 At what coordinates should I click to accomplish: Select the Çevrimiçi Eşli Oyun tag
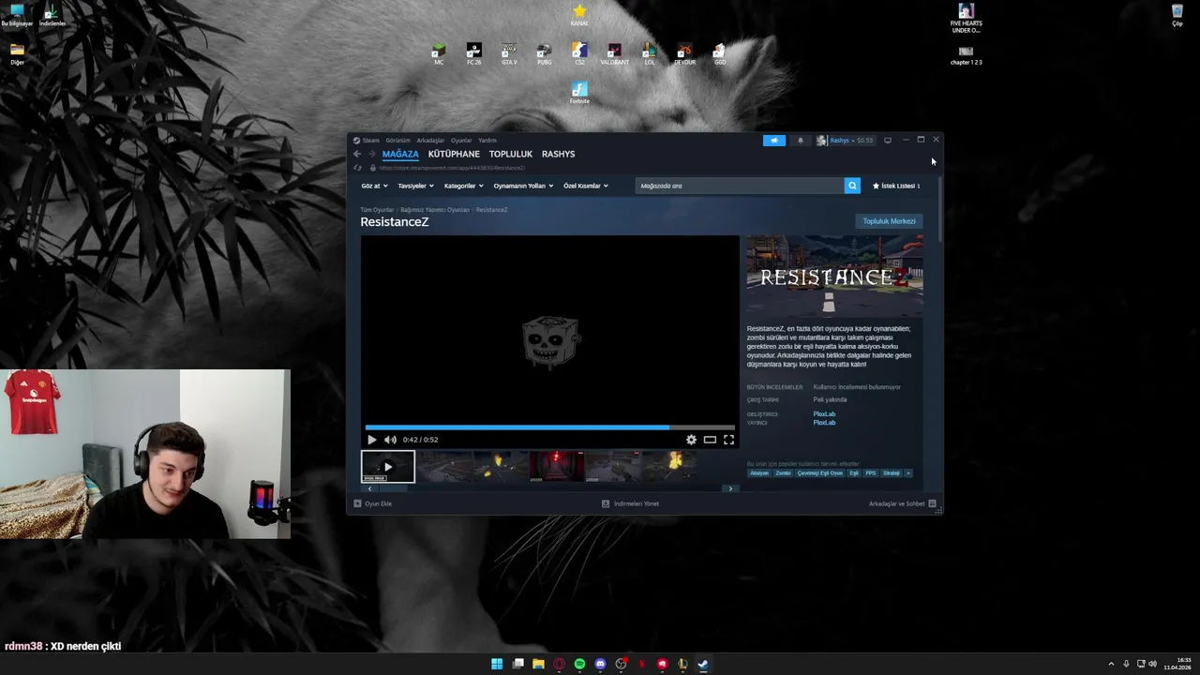[820, 473]
